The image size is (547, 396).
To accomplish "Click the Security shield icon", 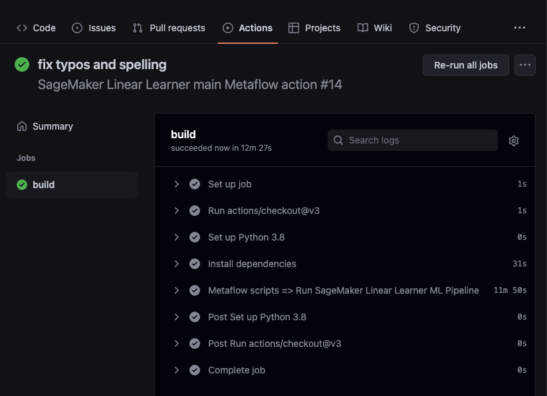I will click(413, 28).
